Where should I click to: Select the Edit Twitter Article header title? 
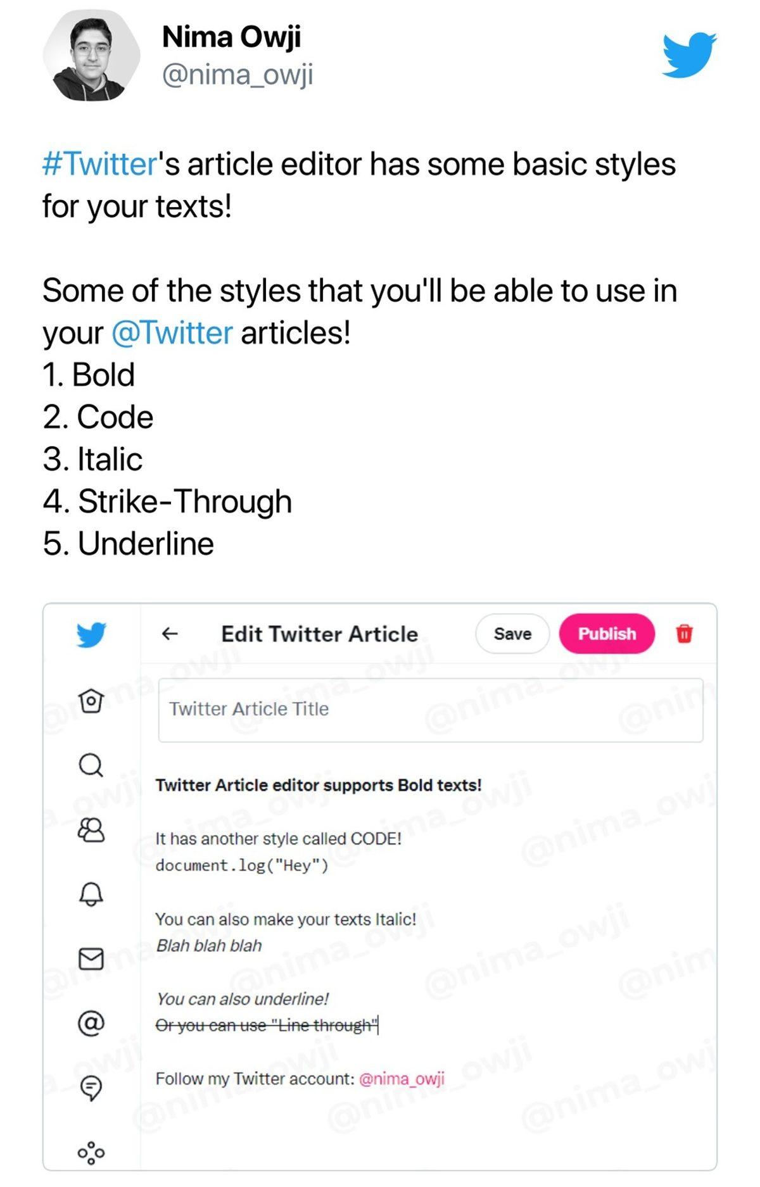click(x=319, y=633)
